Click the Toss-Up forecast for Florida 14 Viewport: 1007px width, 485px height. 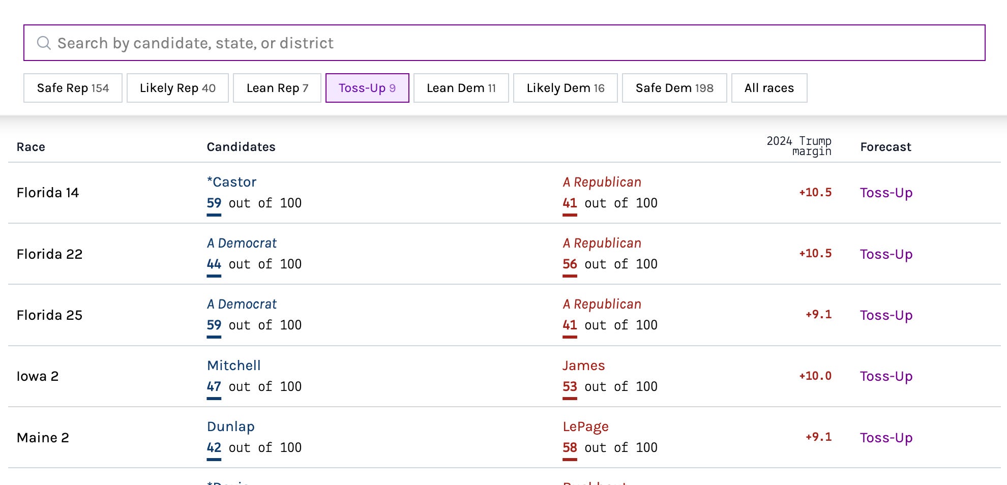point(886,193)
